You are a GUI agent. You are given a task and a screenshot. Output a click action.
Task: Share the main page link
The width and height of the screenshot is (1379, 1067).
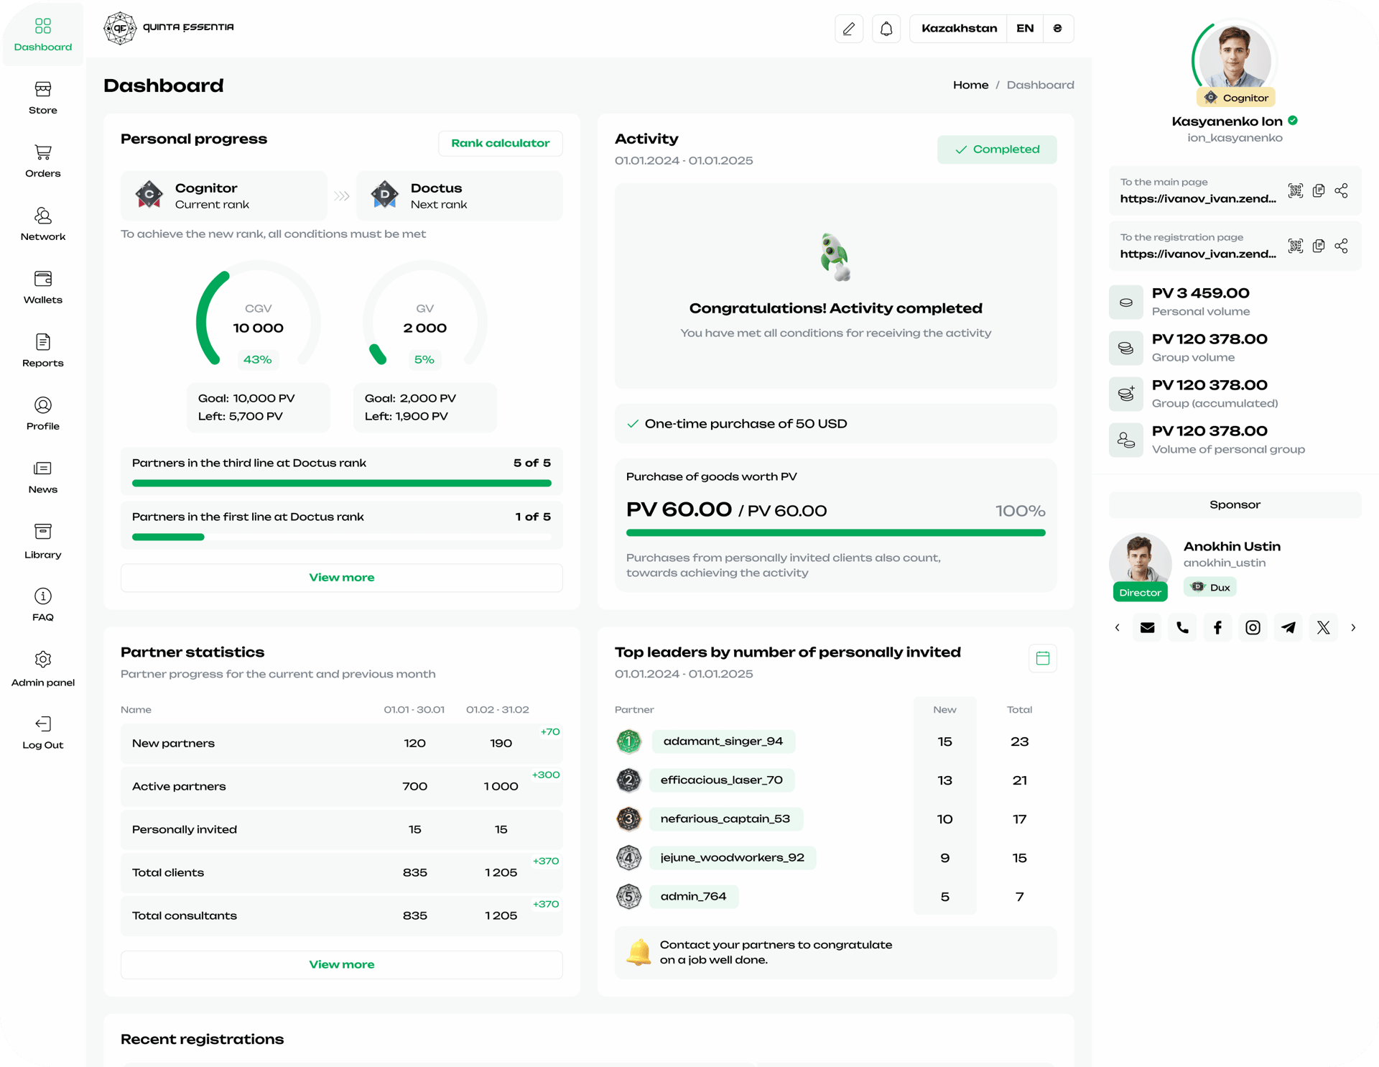pyautogui.click(x=1342, y=190)
